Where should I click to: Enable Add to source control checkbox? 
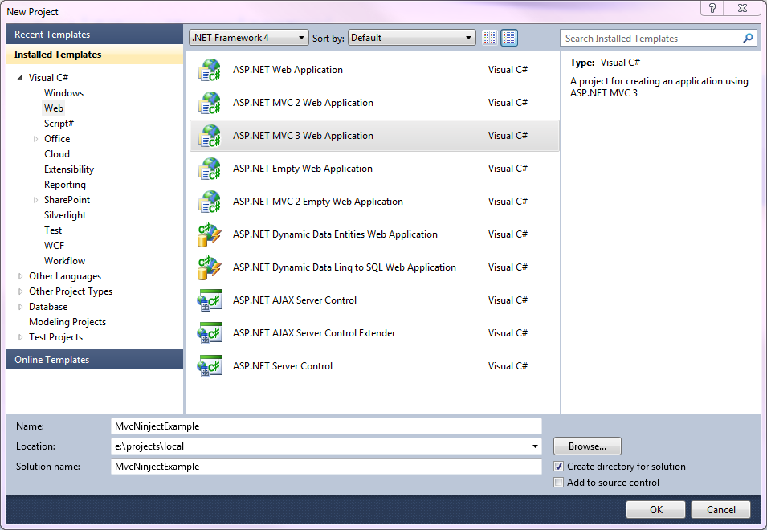(x=559, y=483)
